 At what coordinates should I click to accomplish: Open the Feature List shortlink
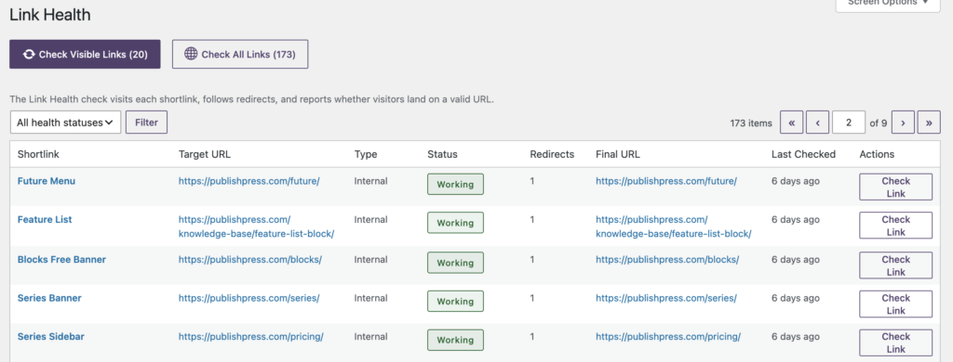pyautogui.click(x=45, y=219)
